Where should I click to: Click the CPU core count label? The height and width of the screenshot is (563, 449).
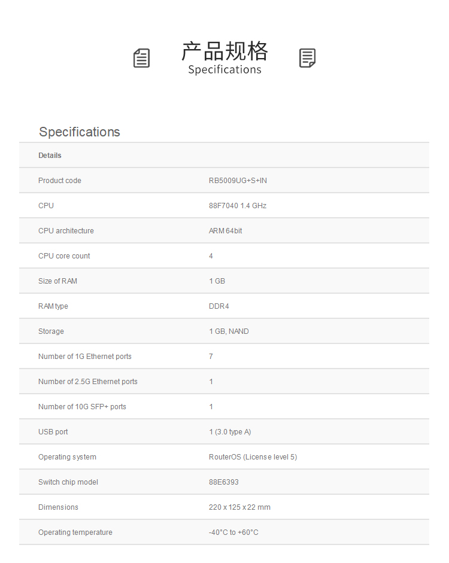coord(64,256)
